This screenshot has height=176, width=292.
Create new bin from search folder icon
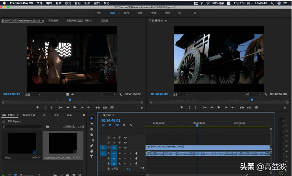click(47, 127)
